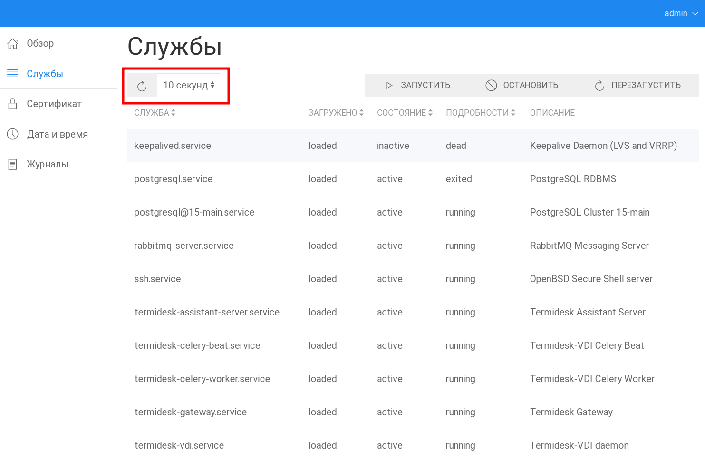Screen dimensions: 705x462
Task: Click the clock icon beside Дата и время
Action: click(x=13, y=134)
